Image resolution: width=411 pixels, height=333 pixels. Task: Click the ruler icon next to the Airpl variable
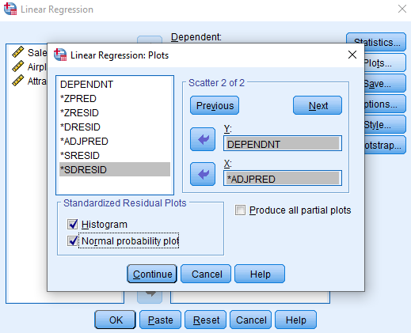(x=17, y=66)
